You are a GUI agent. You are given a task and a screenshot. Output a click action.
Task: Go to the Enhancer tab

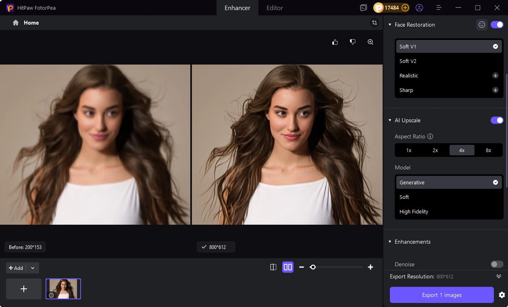237,8
